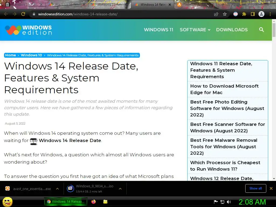This screenshot has height=207, width=276.
Task: Click the Windows Edition logo
Action: (28, 30)
